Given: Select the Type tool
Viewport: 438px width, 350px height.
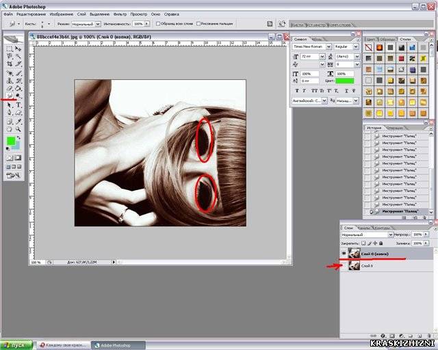Looking at the screenshot, I should click(x=18, y=105).
